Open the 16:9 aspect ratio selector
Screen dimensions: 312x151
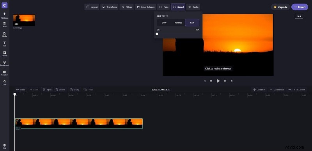(299, 16)
